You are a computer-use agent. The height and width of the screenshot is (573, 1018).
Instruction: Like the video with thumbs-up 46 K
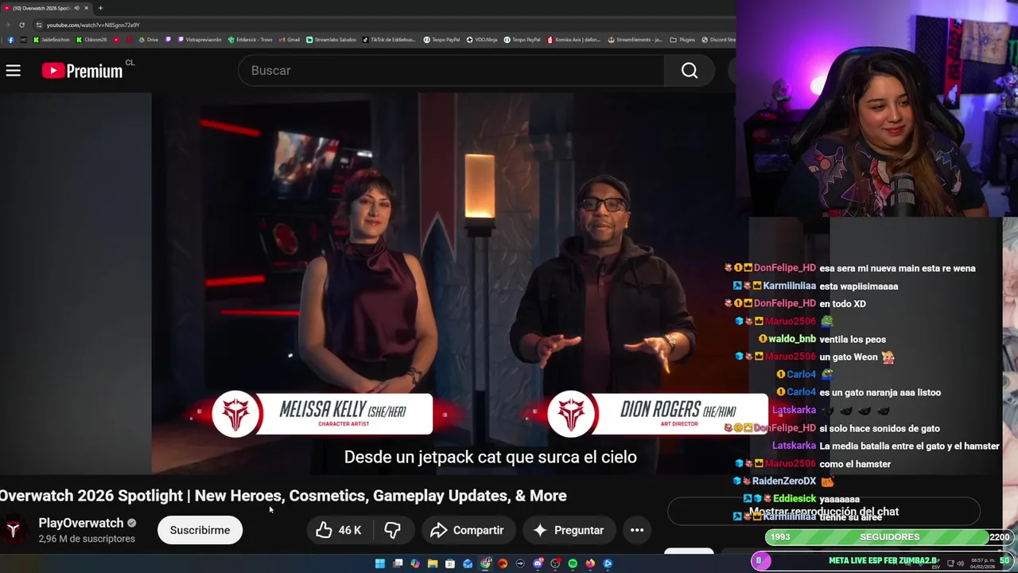pyautogui.click(x=339, y=530)
